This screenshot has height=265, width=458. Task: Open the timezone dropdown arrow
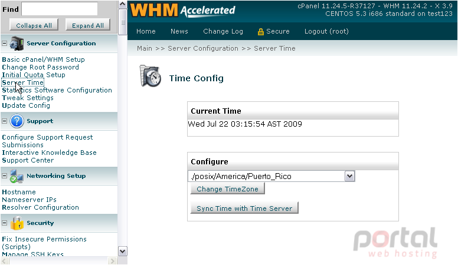click(x=349, y=176)
